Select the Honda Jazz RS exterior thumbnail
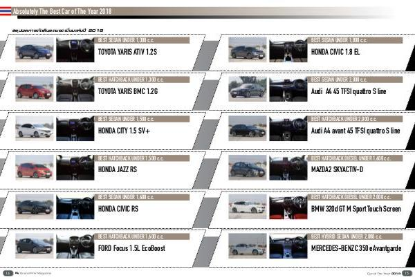This screenshot has width=415, height=280. coord(35,169)
